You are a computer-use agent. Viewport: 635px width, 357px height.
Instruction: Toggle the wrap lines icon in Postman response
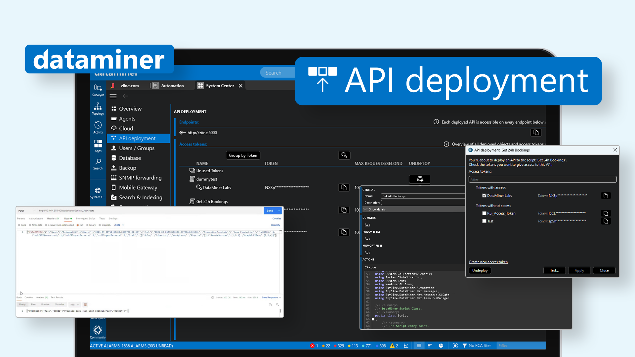tap(85, 305)
